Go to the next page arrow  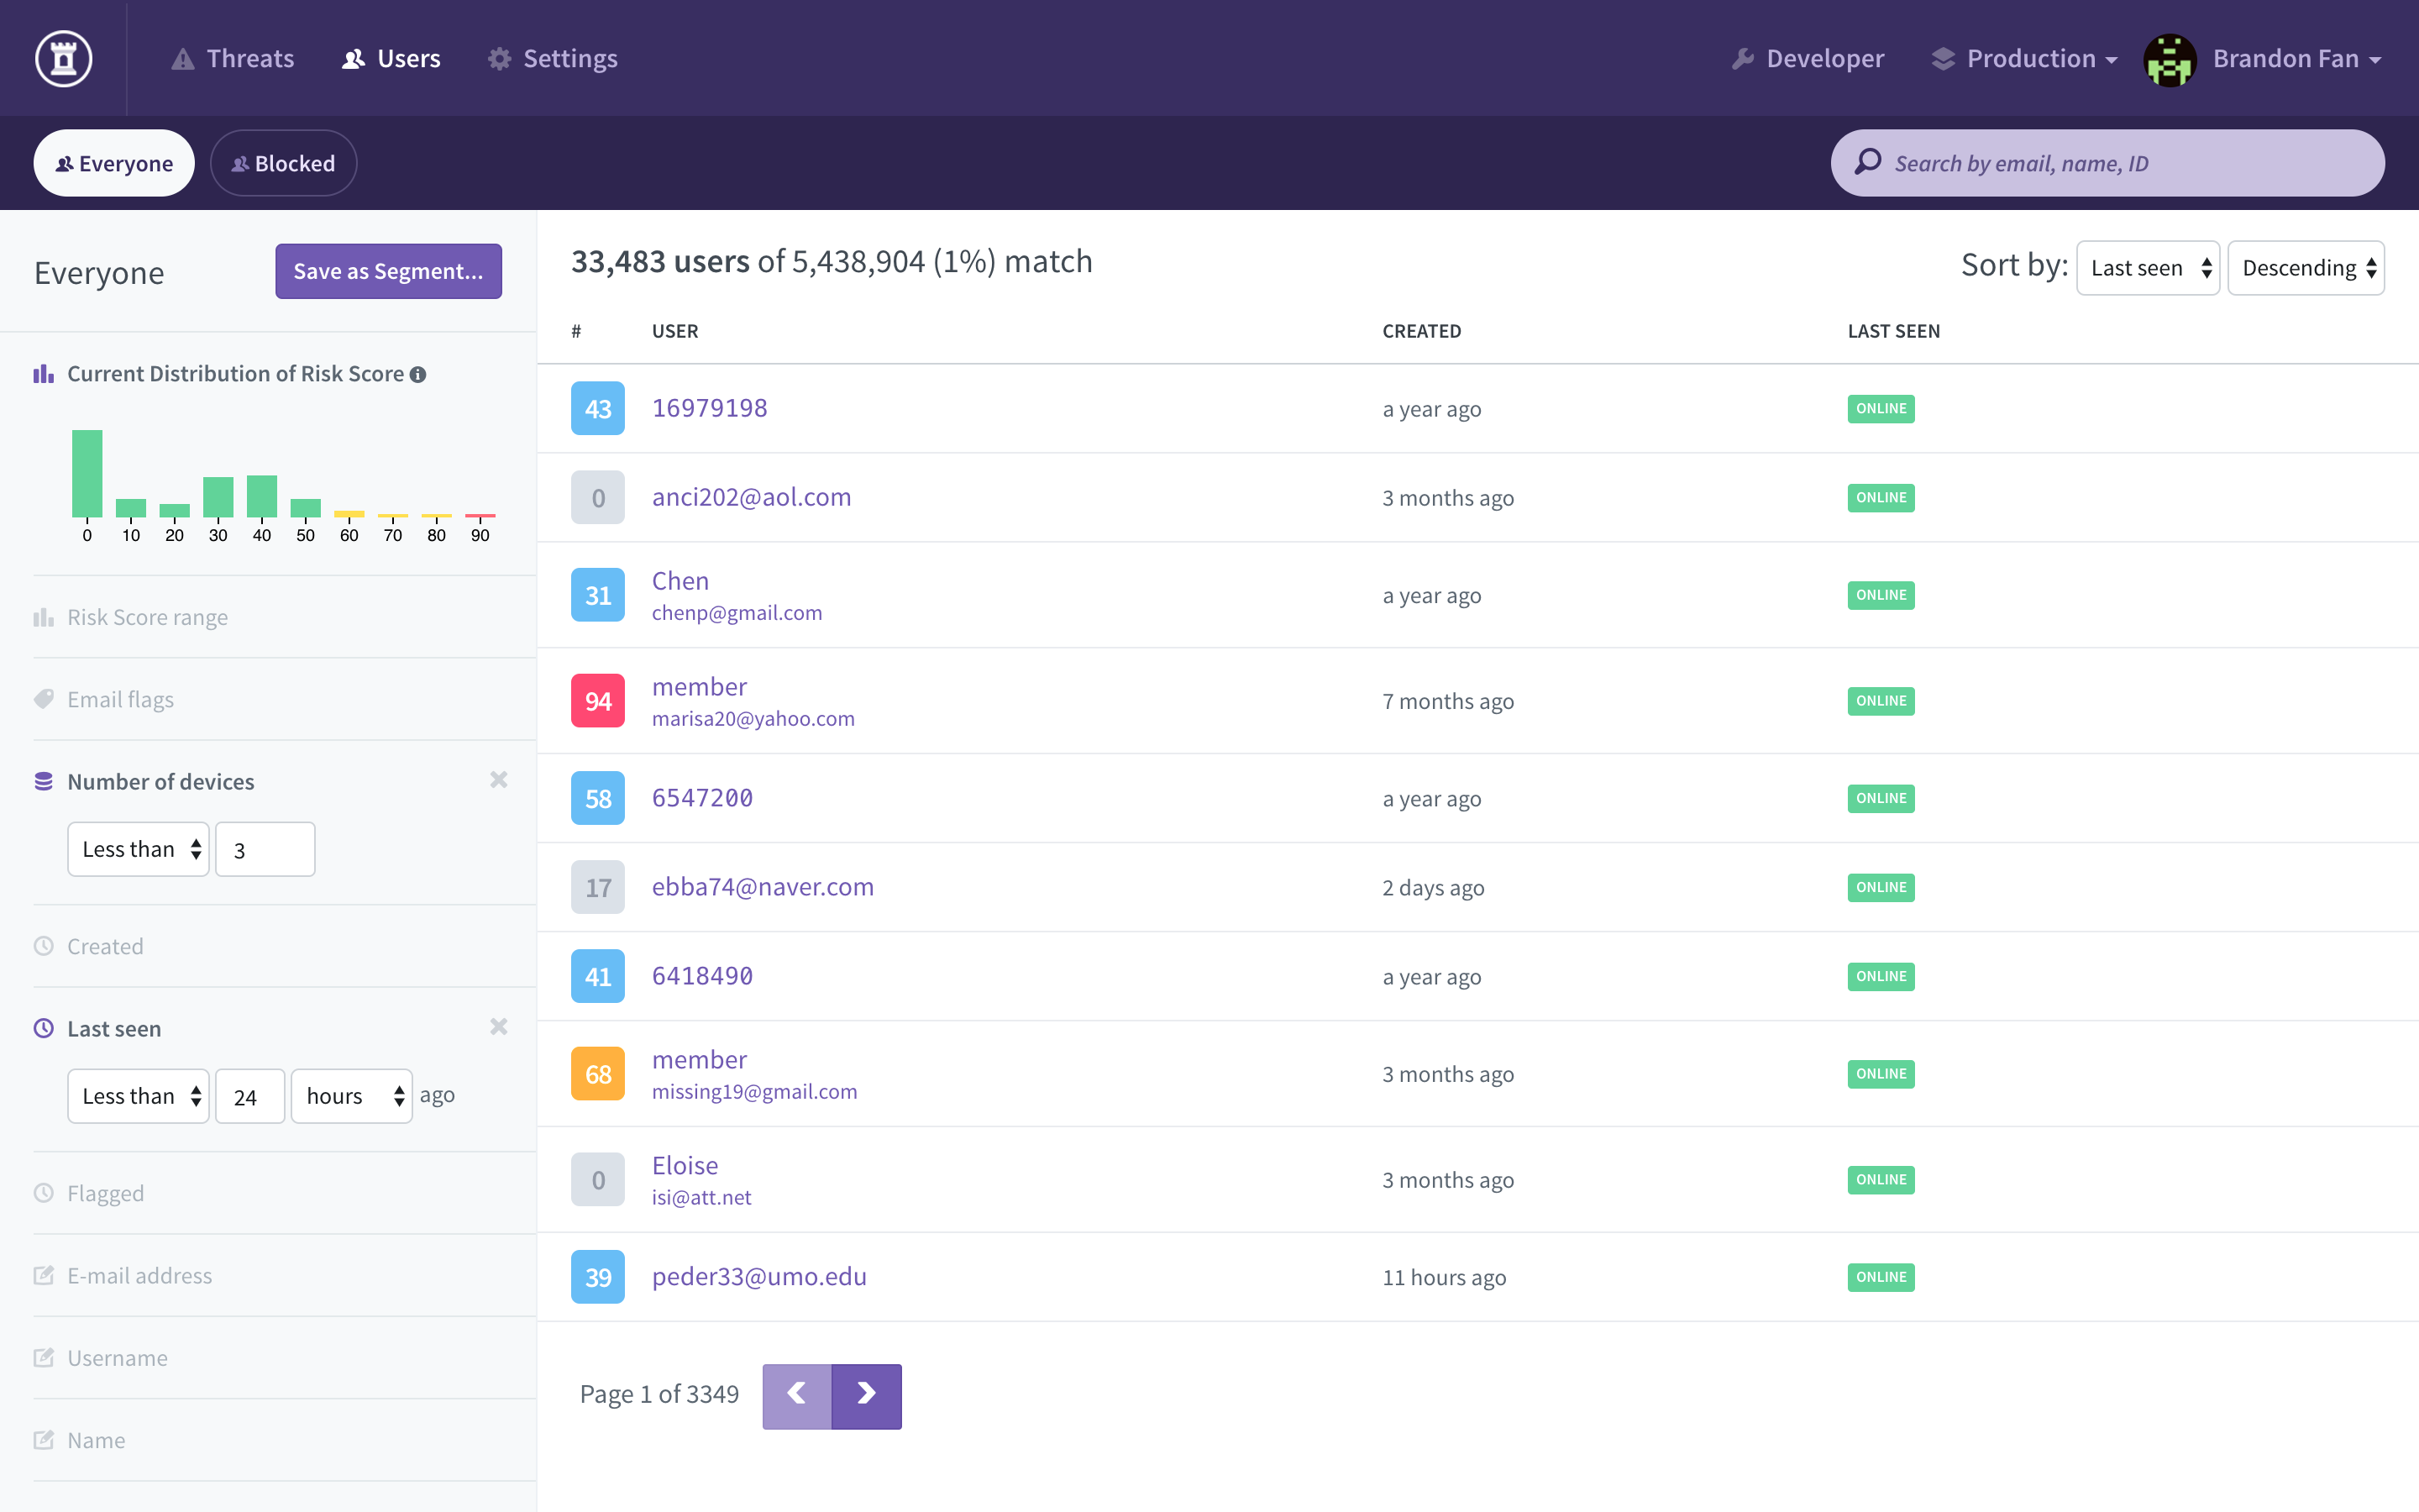tap(867, 1396)
